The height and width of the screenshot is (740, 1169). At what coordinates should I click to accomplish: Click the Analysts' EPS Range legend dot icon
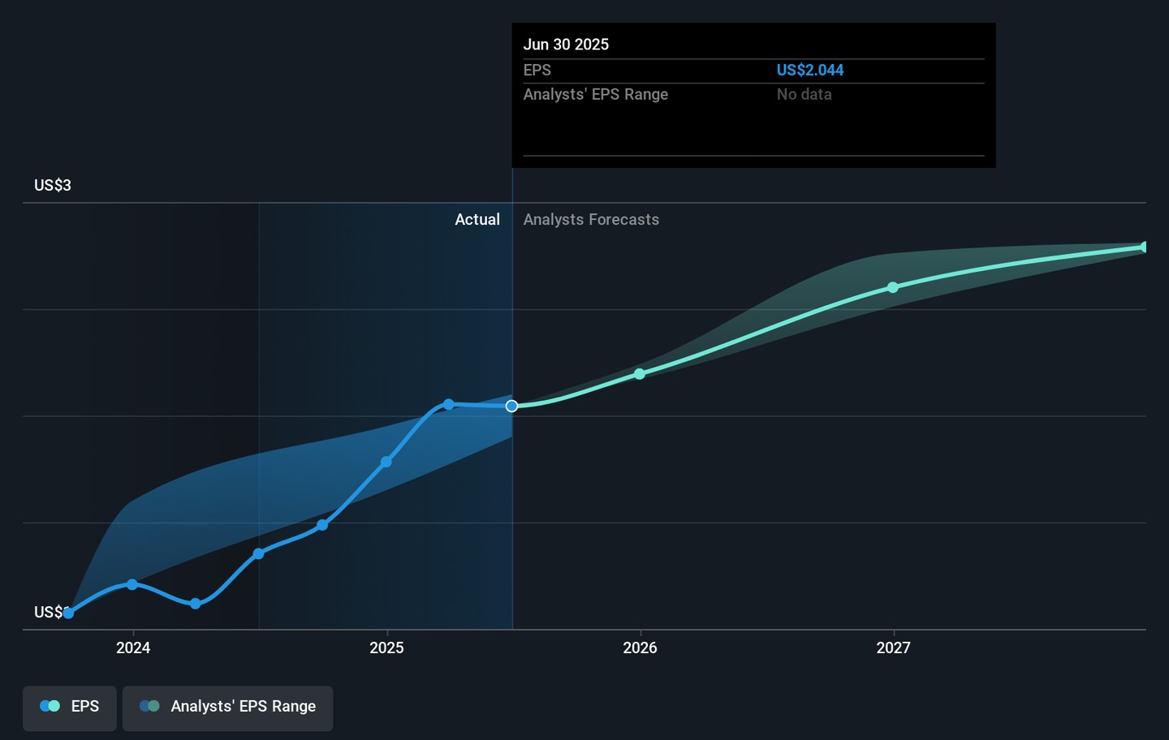pos(149,707)
